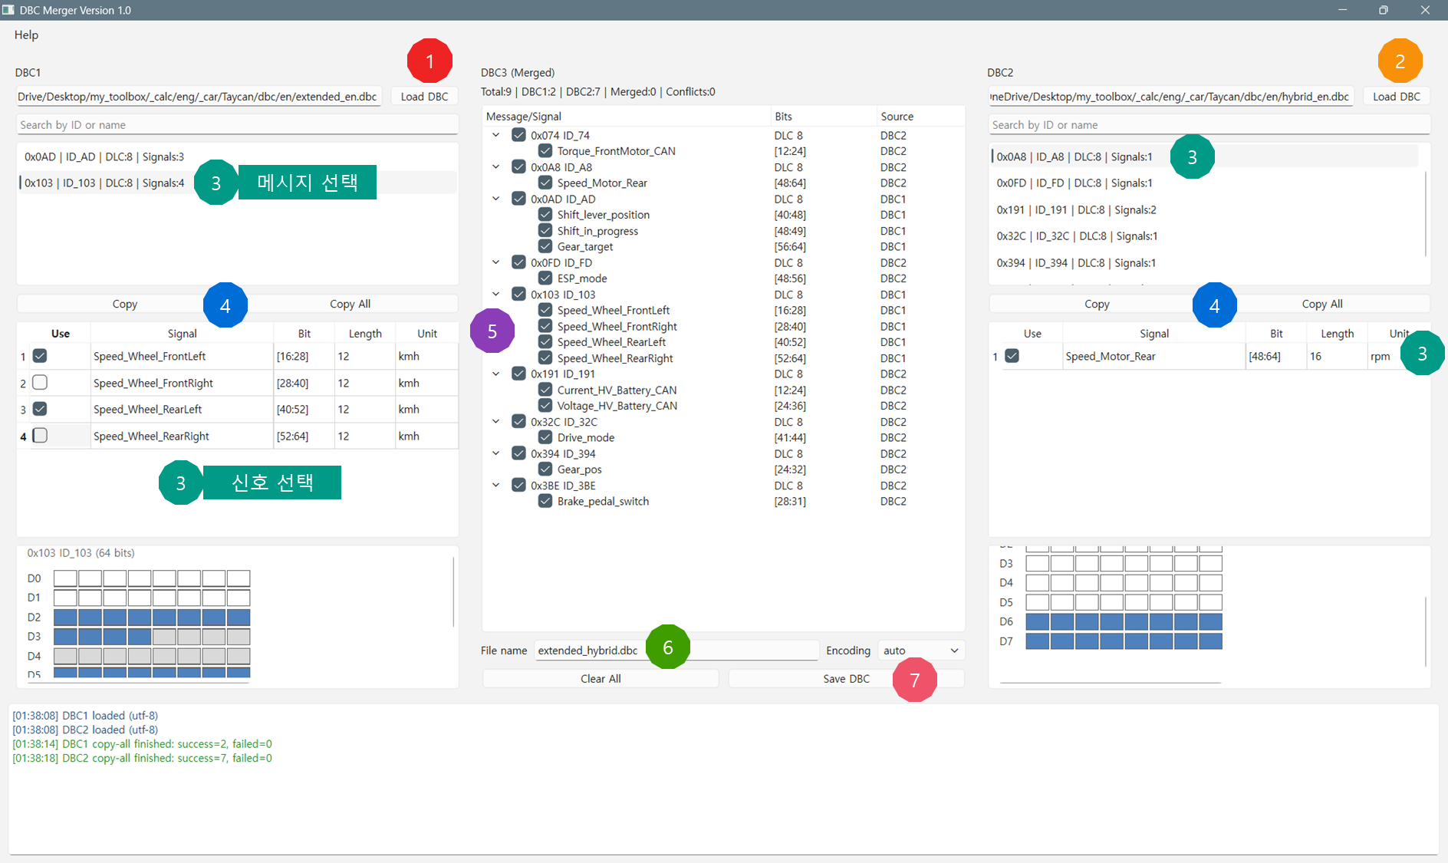Uncheck Use box for Speed_Wheel_RearLeft in DBC1

[x=40, y=409]
